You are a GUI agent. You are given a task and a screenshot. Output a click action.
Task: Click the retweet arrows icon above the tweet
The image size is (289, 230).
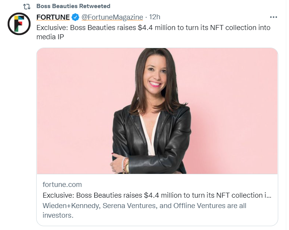[27, 6]
